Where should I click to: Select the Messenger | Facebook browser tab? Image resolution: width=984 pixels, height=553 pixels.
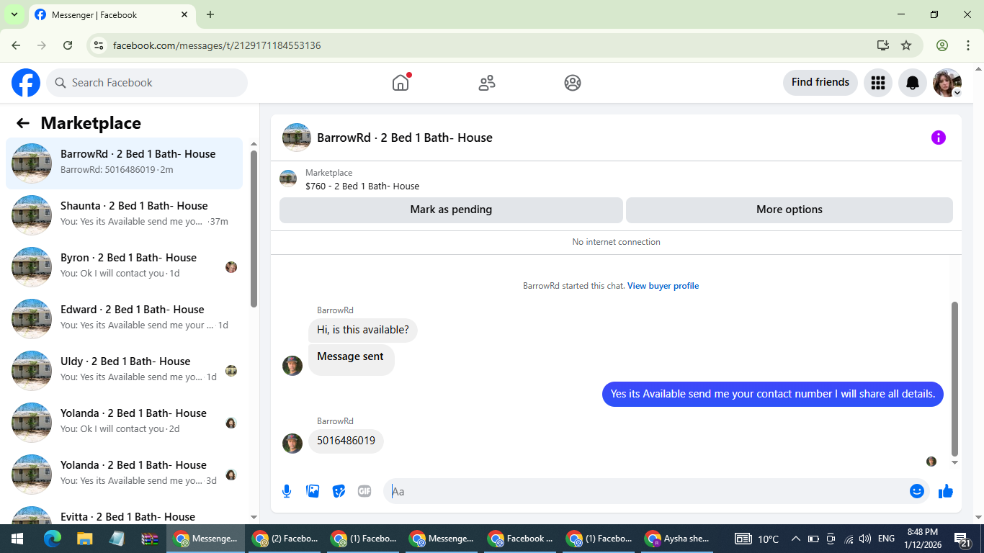coord(113,14)
